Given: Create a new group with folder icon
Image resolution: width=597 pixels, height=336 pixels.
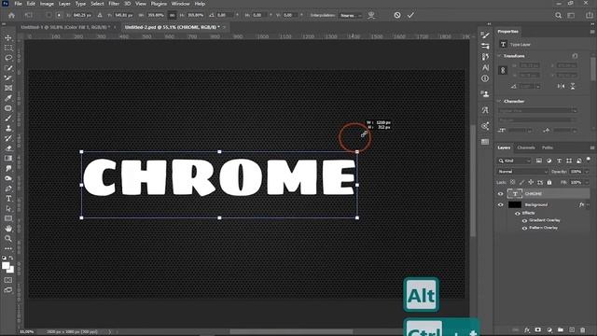Looking at the screenshot, I should click(x=561, y=329).
